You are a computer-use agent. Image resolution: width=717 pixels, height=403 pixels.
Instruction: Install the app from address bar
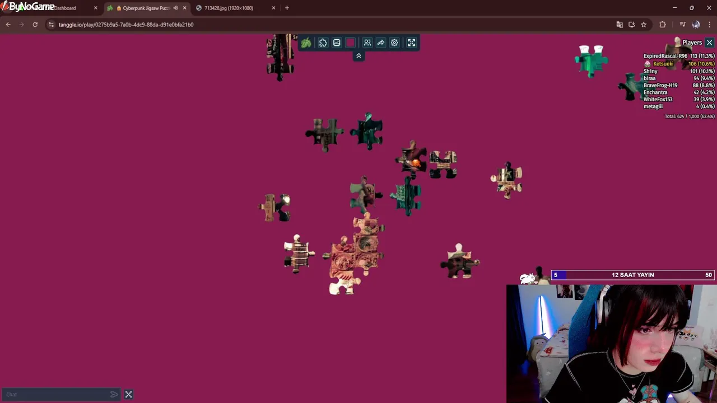click(631, 25)
